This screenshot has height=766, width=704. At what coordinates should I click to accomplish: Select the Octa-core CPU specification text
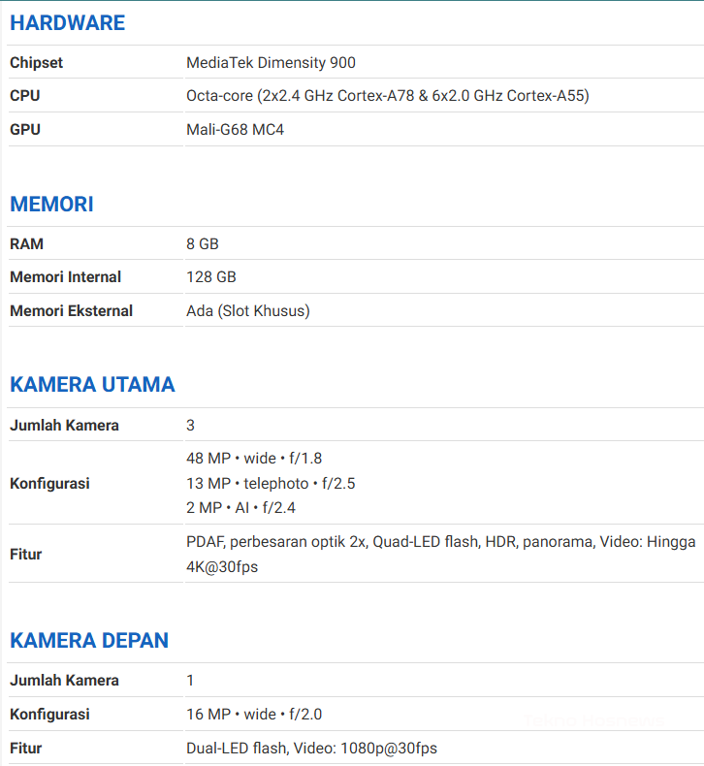point(387,96)
